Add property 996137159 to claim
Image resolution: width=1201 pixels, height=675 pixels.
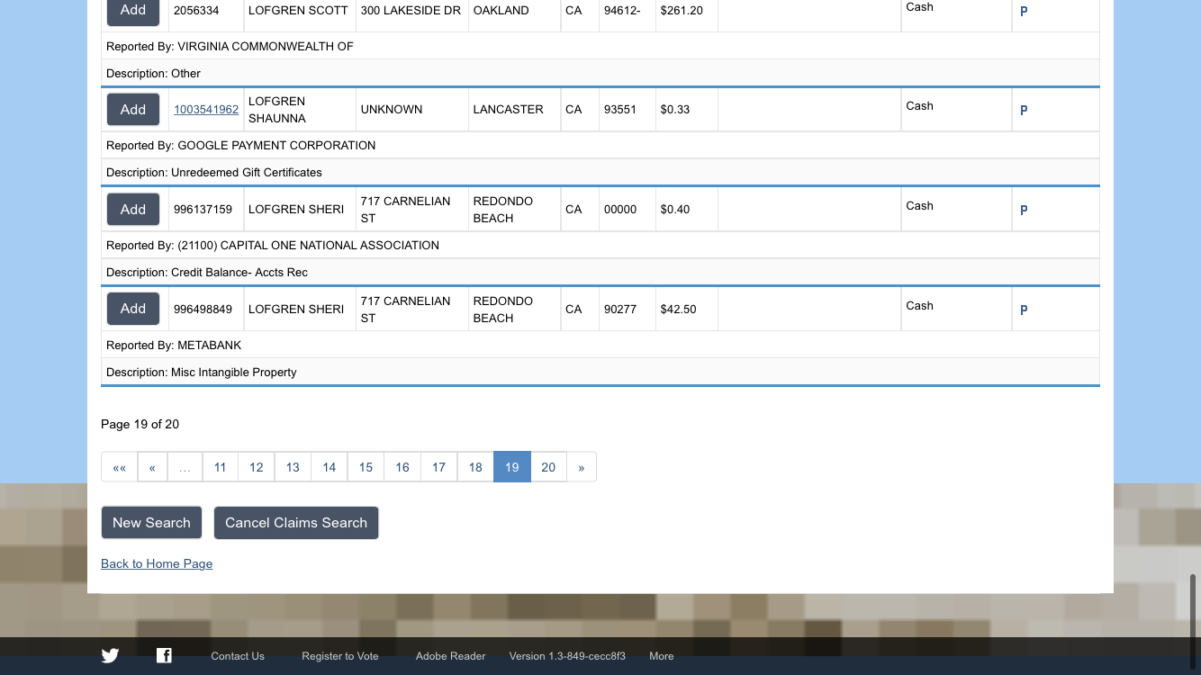[x=133, y=210]
